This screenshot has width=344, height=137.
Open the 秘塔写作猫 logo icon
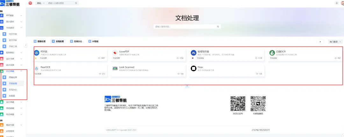(x=194, y=53)
